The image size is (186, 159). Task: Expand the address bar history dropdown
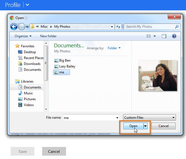112,27
